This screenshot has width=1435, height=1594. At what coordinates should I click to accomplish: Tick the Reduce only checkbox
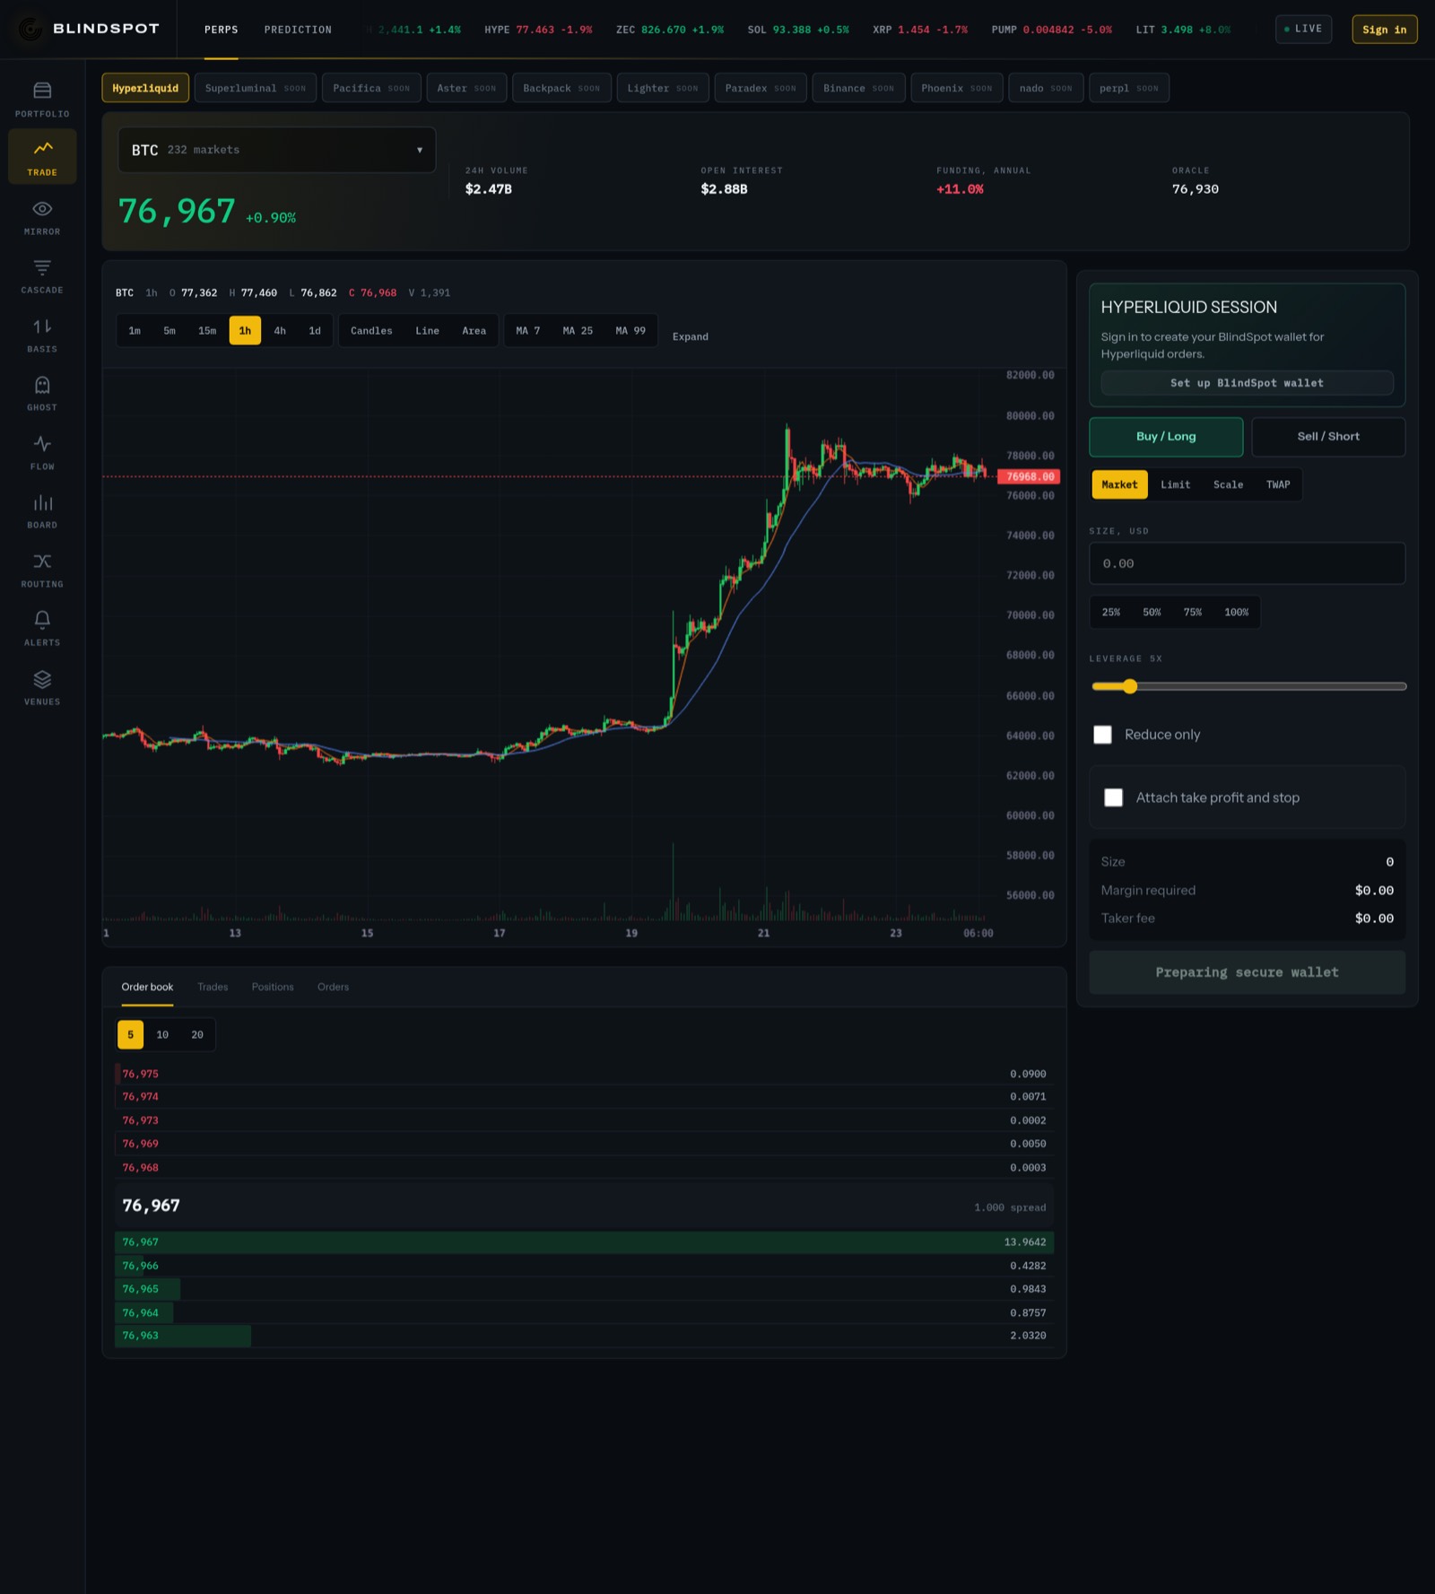(1102, 735)
